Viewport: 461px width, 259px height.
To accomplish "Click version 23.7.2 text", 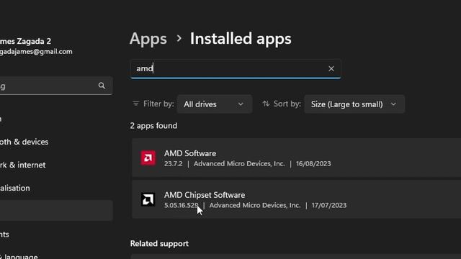I will pyautogui.click(x=173, y=163).
